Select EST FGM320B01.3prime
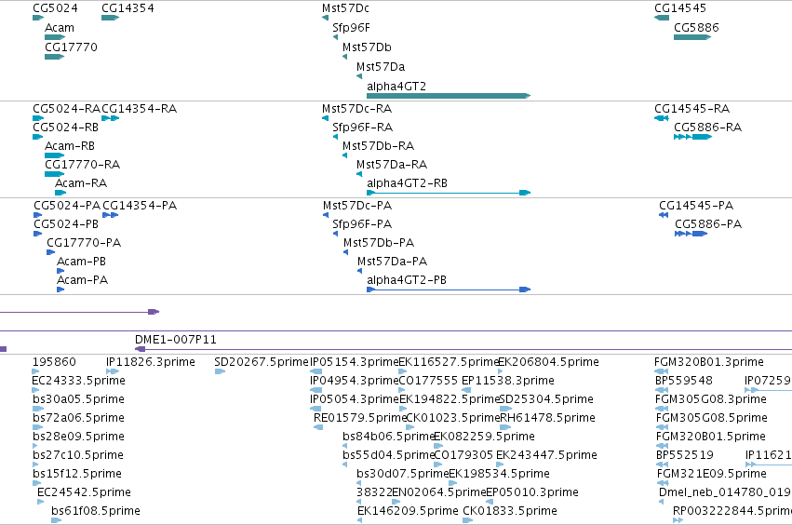Screen dimensions: 792x525 pyautogui.click(x=708, y=362)
